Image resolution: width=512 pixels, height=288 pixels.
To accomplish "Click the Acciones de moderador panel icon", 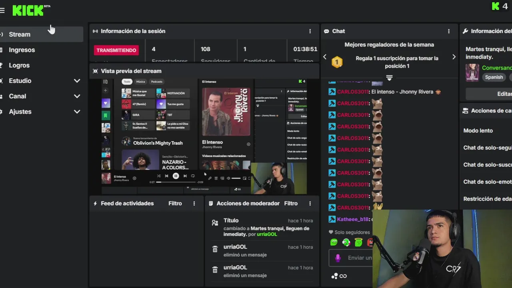I will coord(211,204).
